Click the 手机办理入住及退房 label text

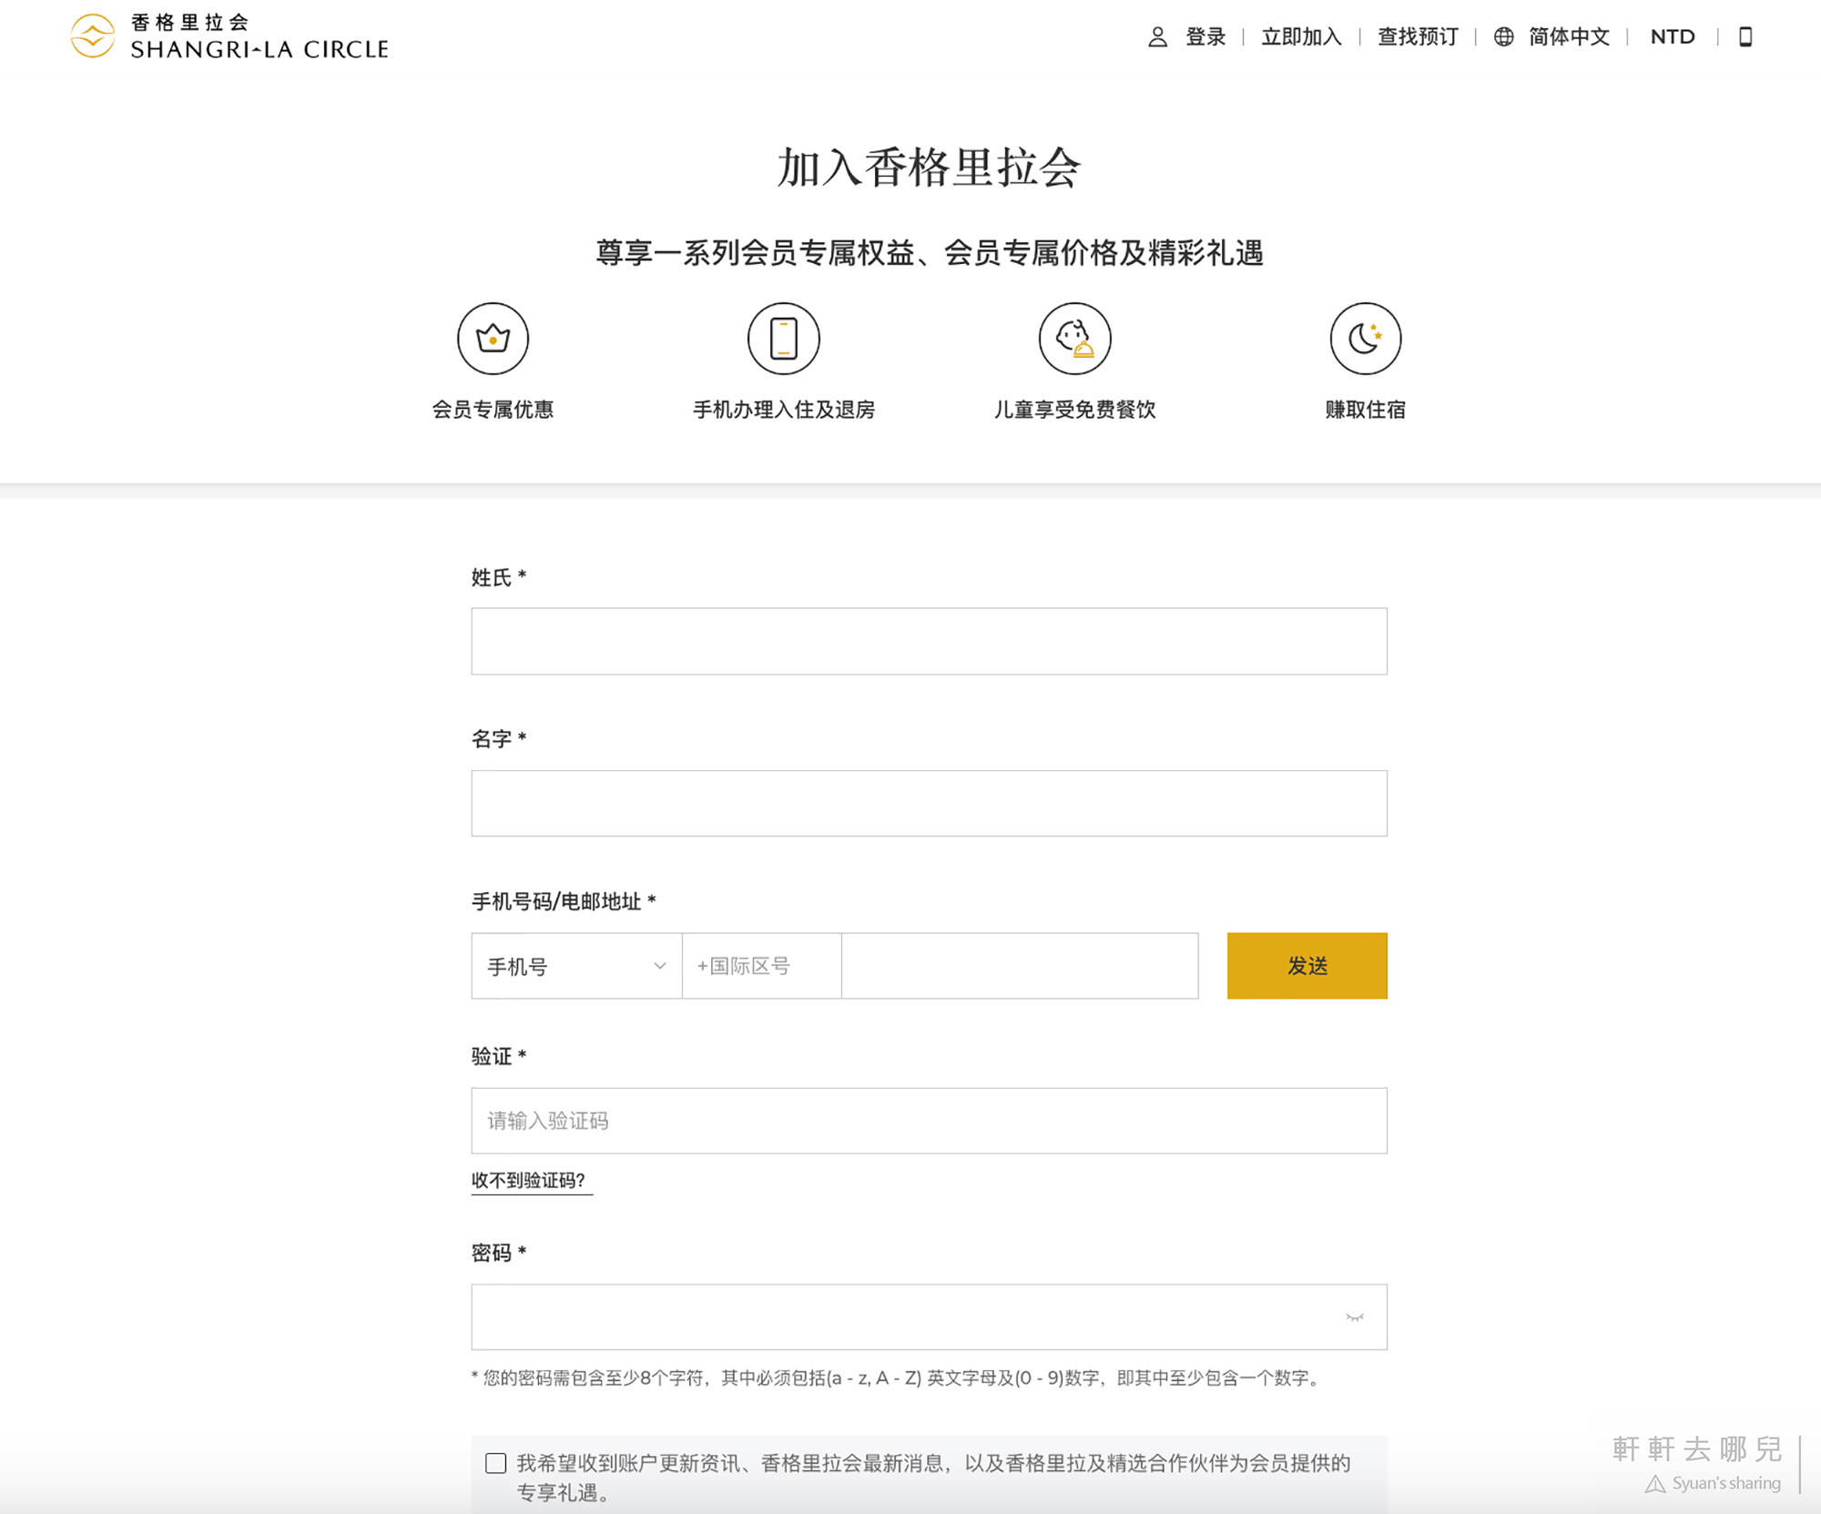[784, 410]
